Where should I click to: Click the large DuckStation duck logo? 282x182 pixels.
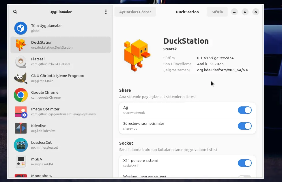pos(137,55)
